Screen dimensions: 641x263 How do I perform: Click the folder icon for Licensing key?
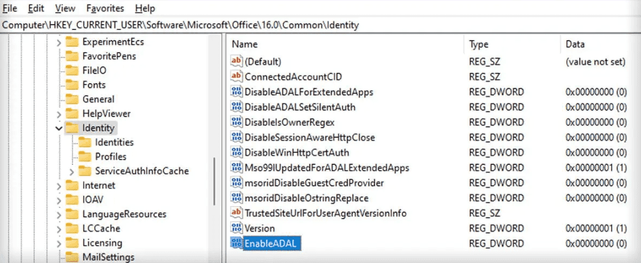72,243
